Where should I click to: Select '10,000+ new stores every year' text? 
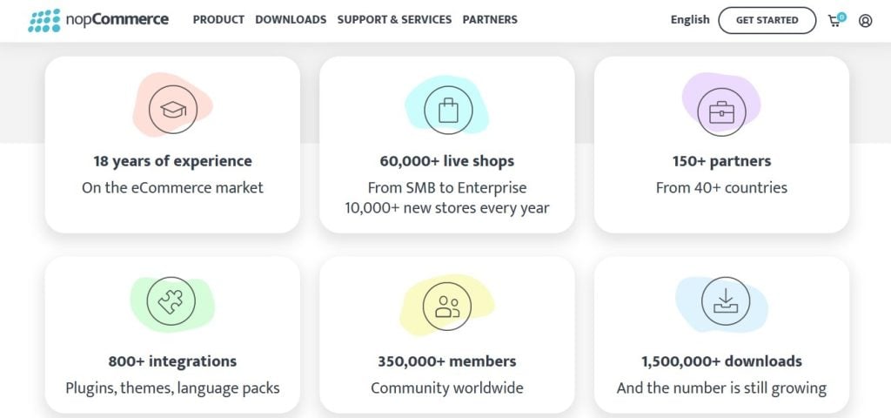click(x=447, y=208)
